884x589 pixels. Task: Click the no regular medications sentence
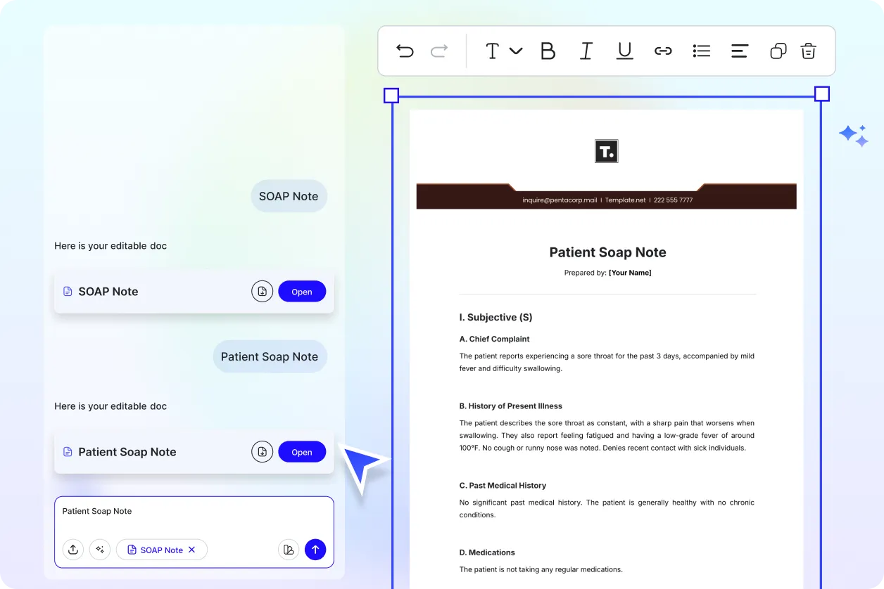[541, 569]
